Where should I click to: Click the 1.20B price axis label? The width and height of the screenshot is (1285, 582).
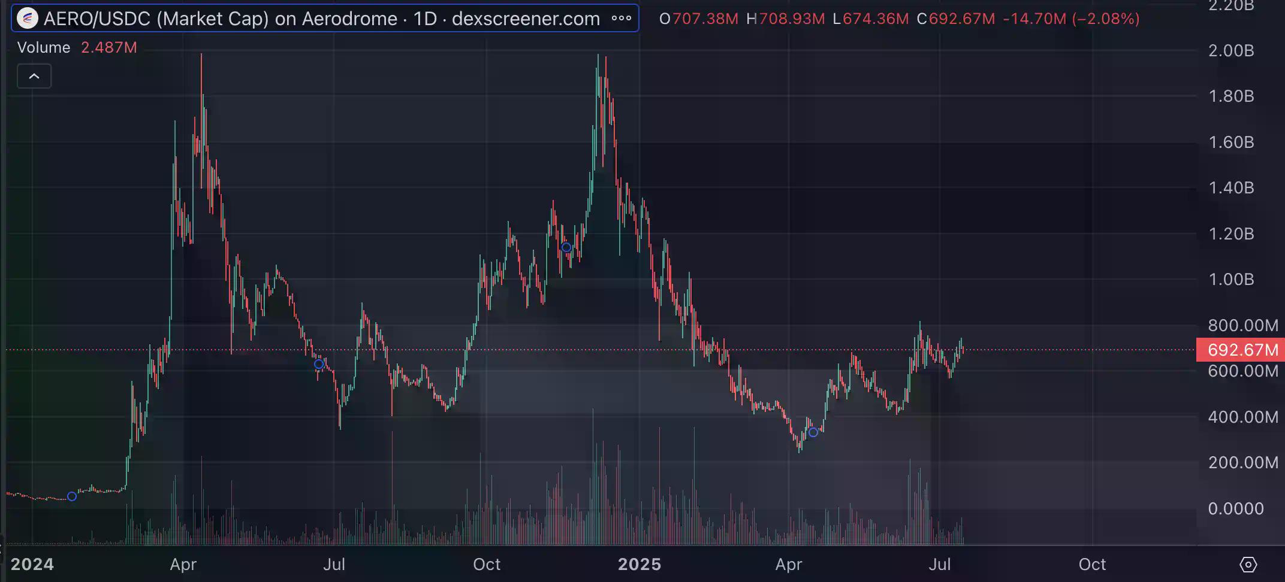tap(1231, 234)
